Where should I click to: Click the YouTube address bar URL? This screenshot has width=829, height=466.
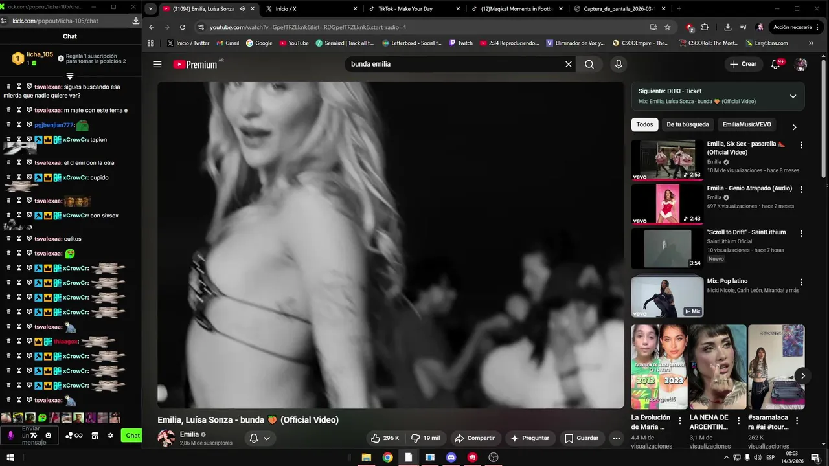tap(308, 27)
